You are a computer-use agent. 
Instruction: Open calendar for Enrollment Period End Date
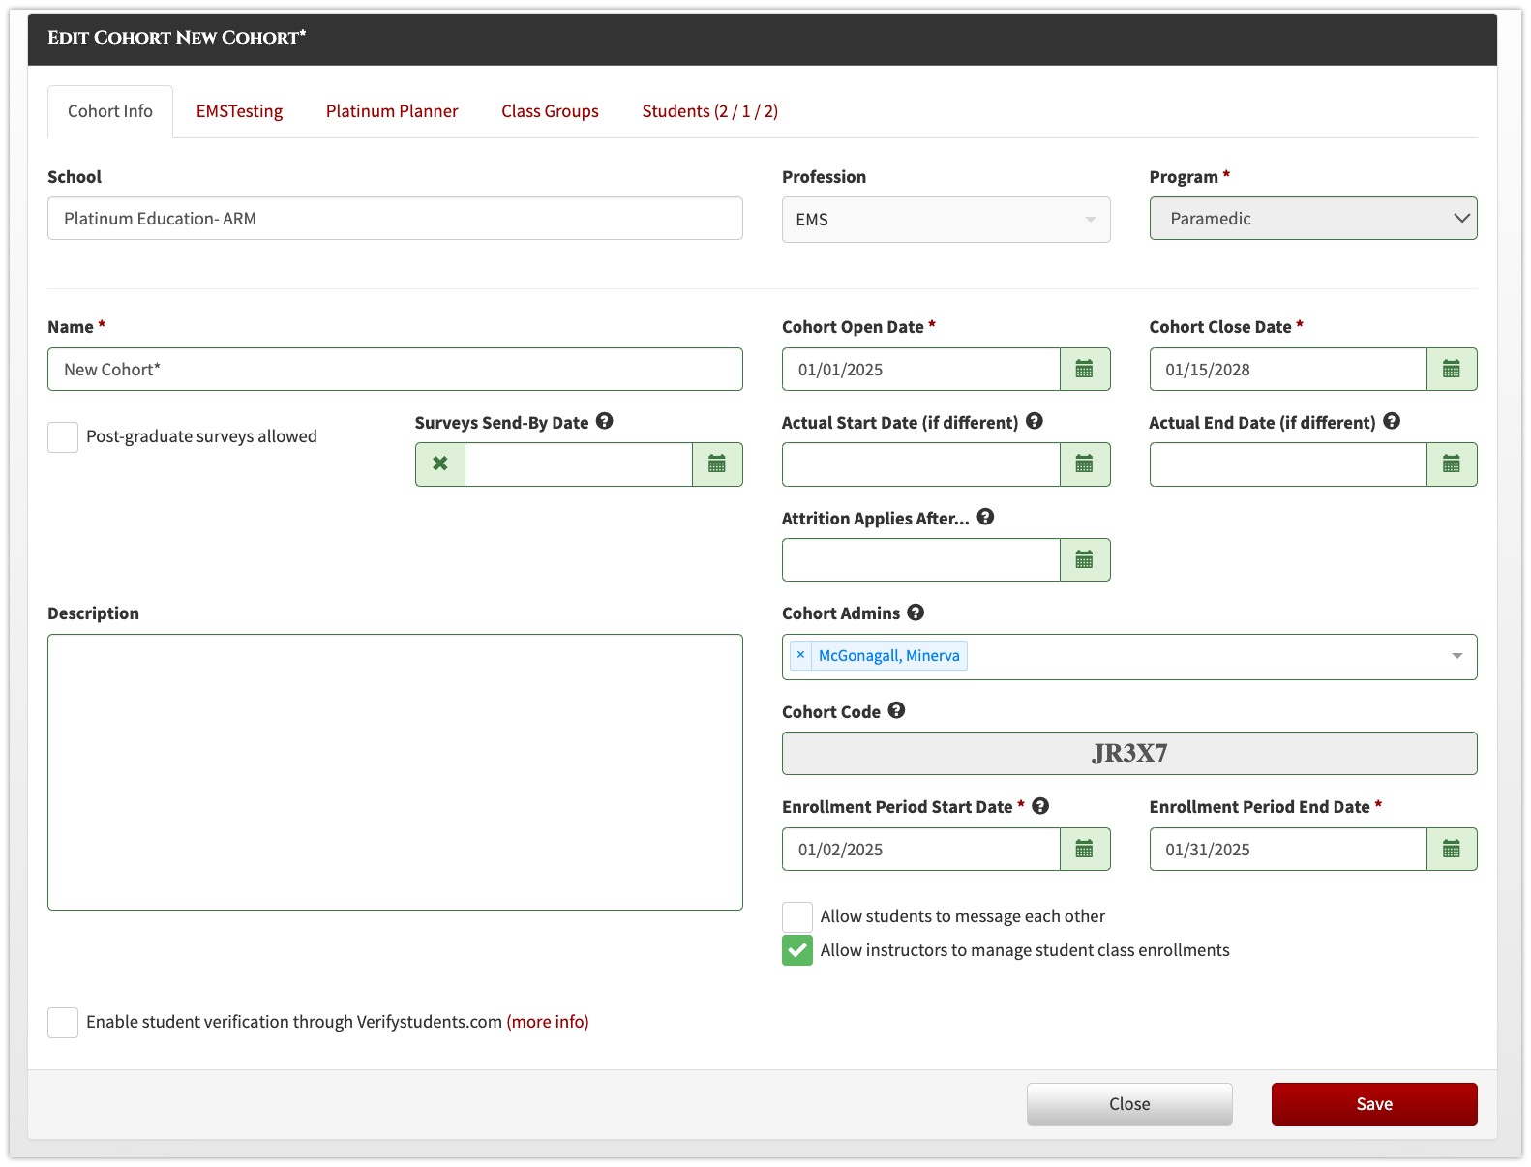coord(1452,850)
